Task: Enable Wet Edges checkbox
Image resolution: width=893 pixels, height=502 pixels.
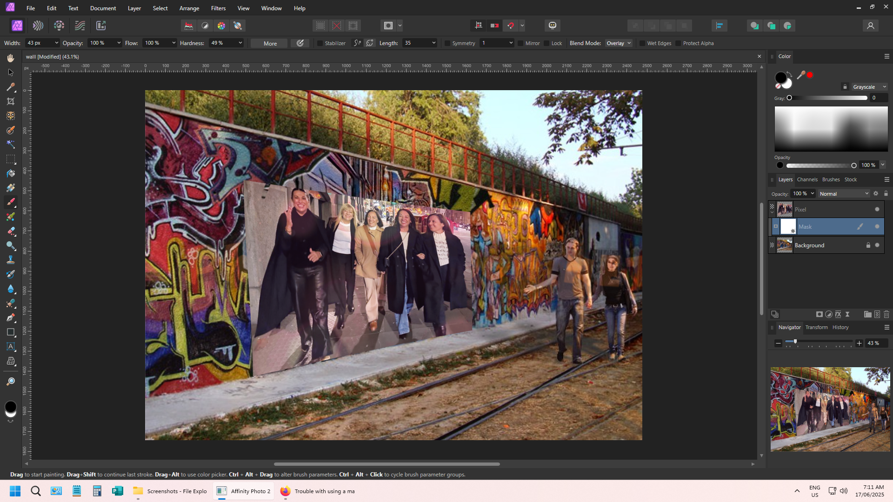Action: tap(642, 43)
